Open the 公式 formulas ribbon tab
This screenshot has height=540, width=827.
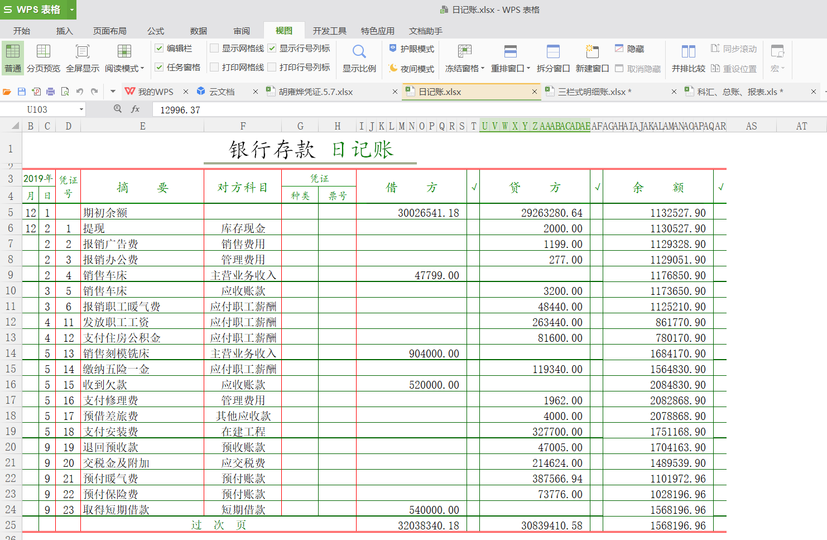[x=156, y=31]
